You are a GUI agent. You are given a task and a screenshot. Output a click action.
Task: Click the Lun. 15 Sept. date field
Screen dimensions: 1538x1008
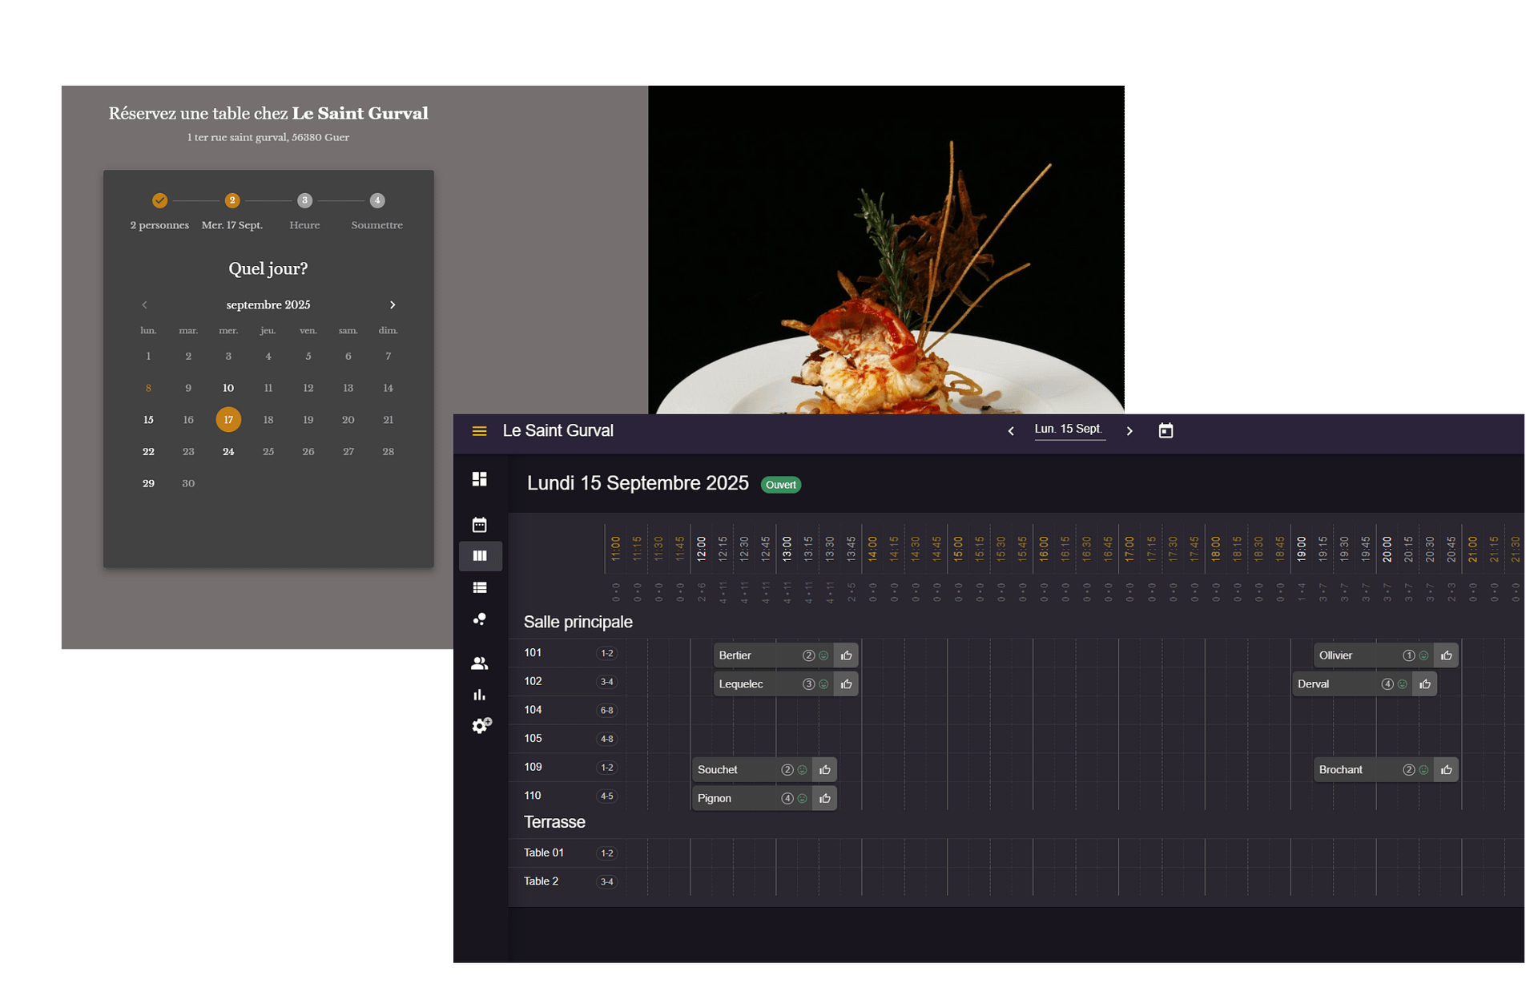pos(1068,429)
